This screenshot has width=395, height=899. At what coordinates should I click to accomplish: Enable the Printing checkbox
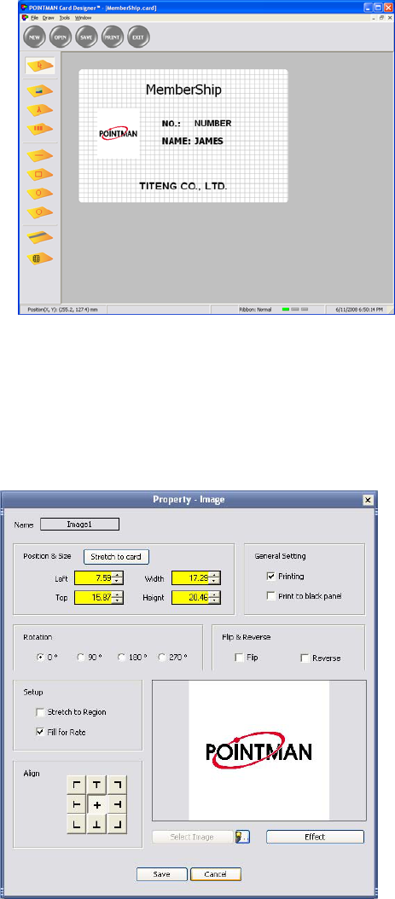tap(271, 577)
